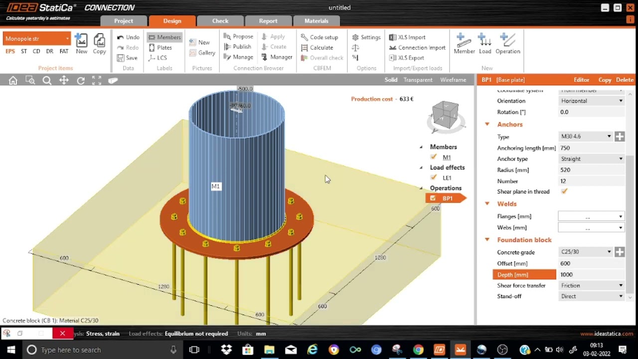Image resolution: width=638 pixels, height=359 pixels.
Task: Create a New project item
Action: [x=81, y=44]
